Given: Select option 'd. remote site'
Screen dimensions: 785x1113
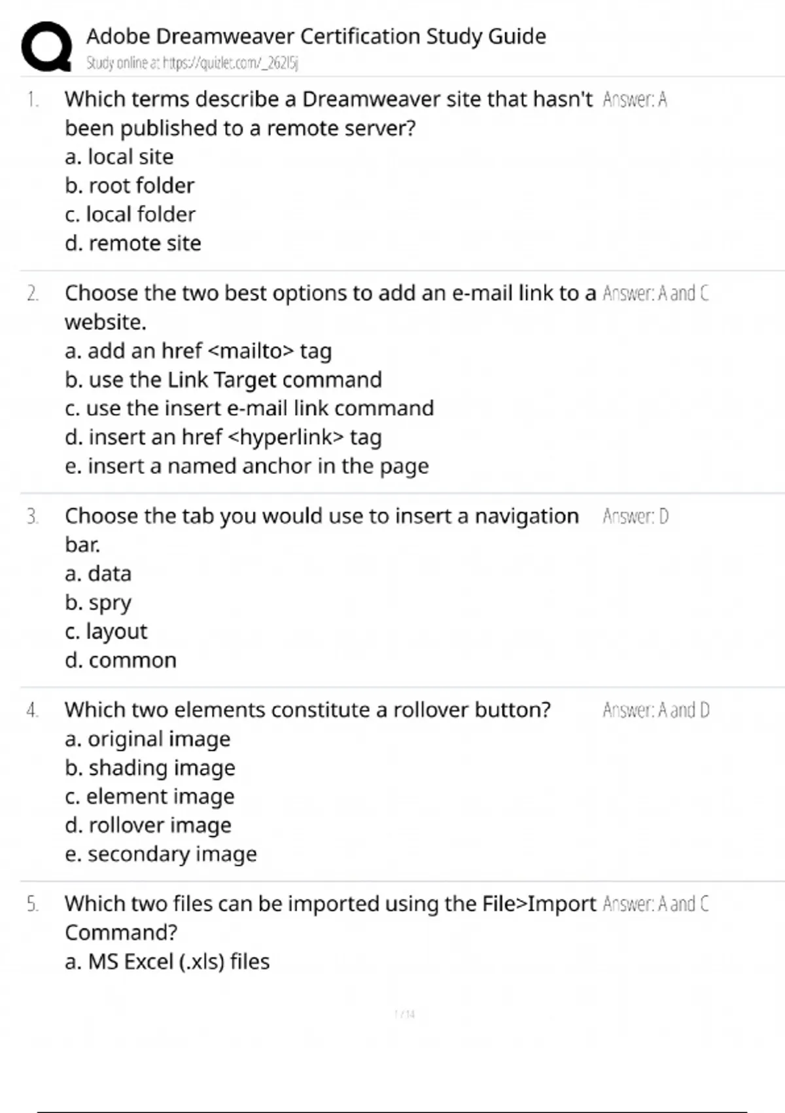Looking at the screenshot, I should pyautogui.click(x=133, y=244).
